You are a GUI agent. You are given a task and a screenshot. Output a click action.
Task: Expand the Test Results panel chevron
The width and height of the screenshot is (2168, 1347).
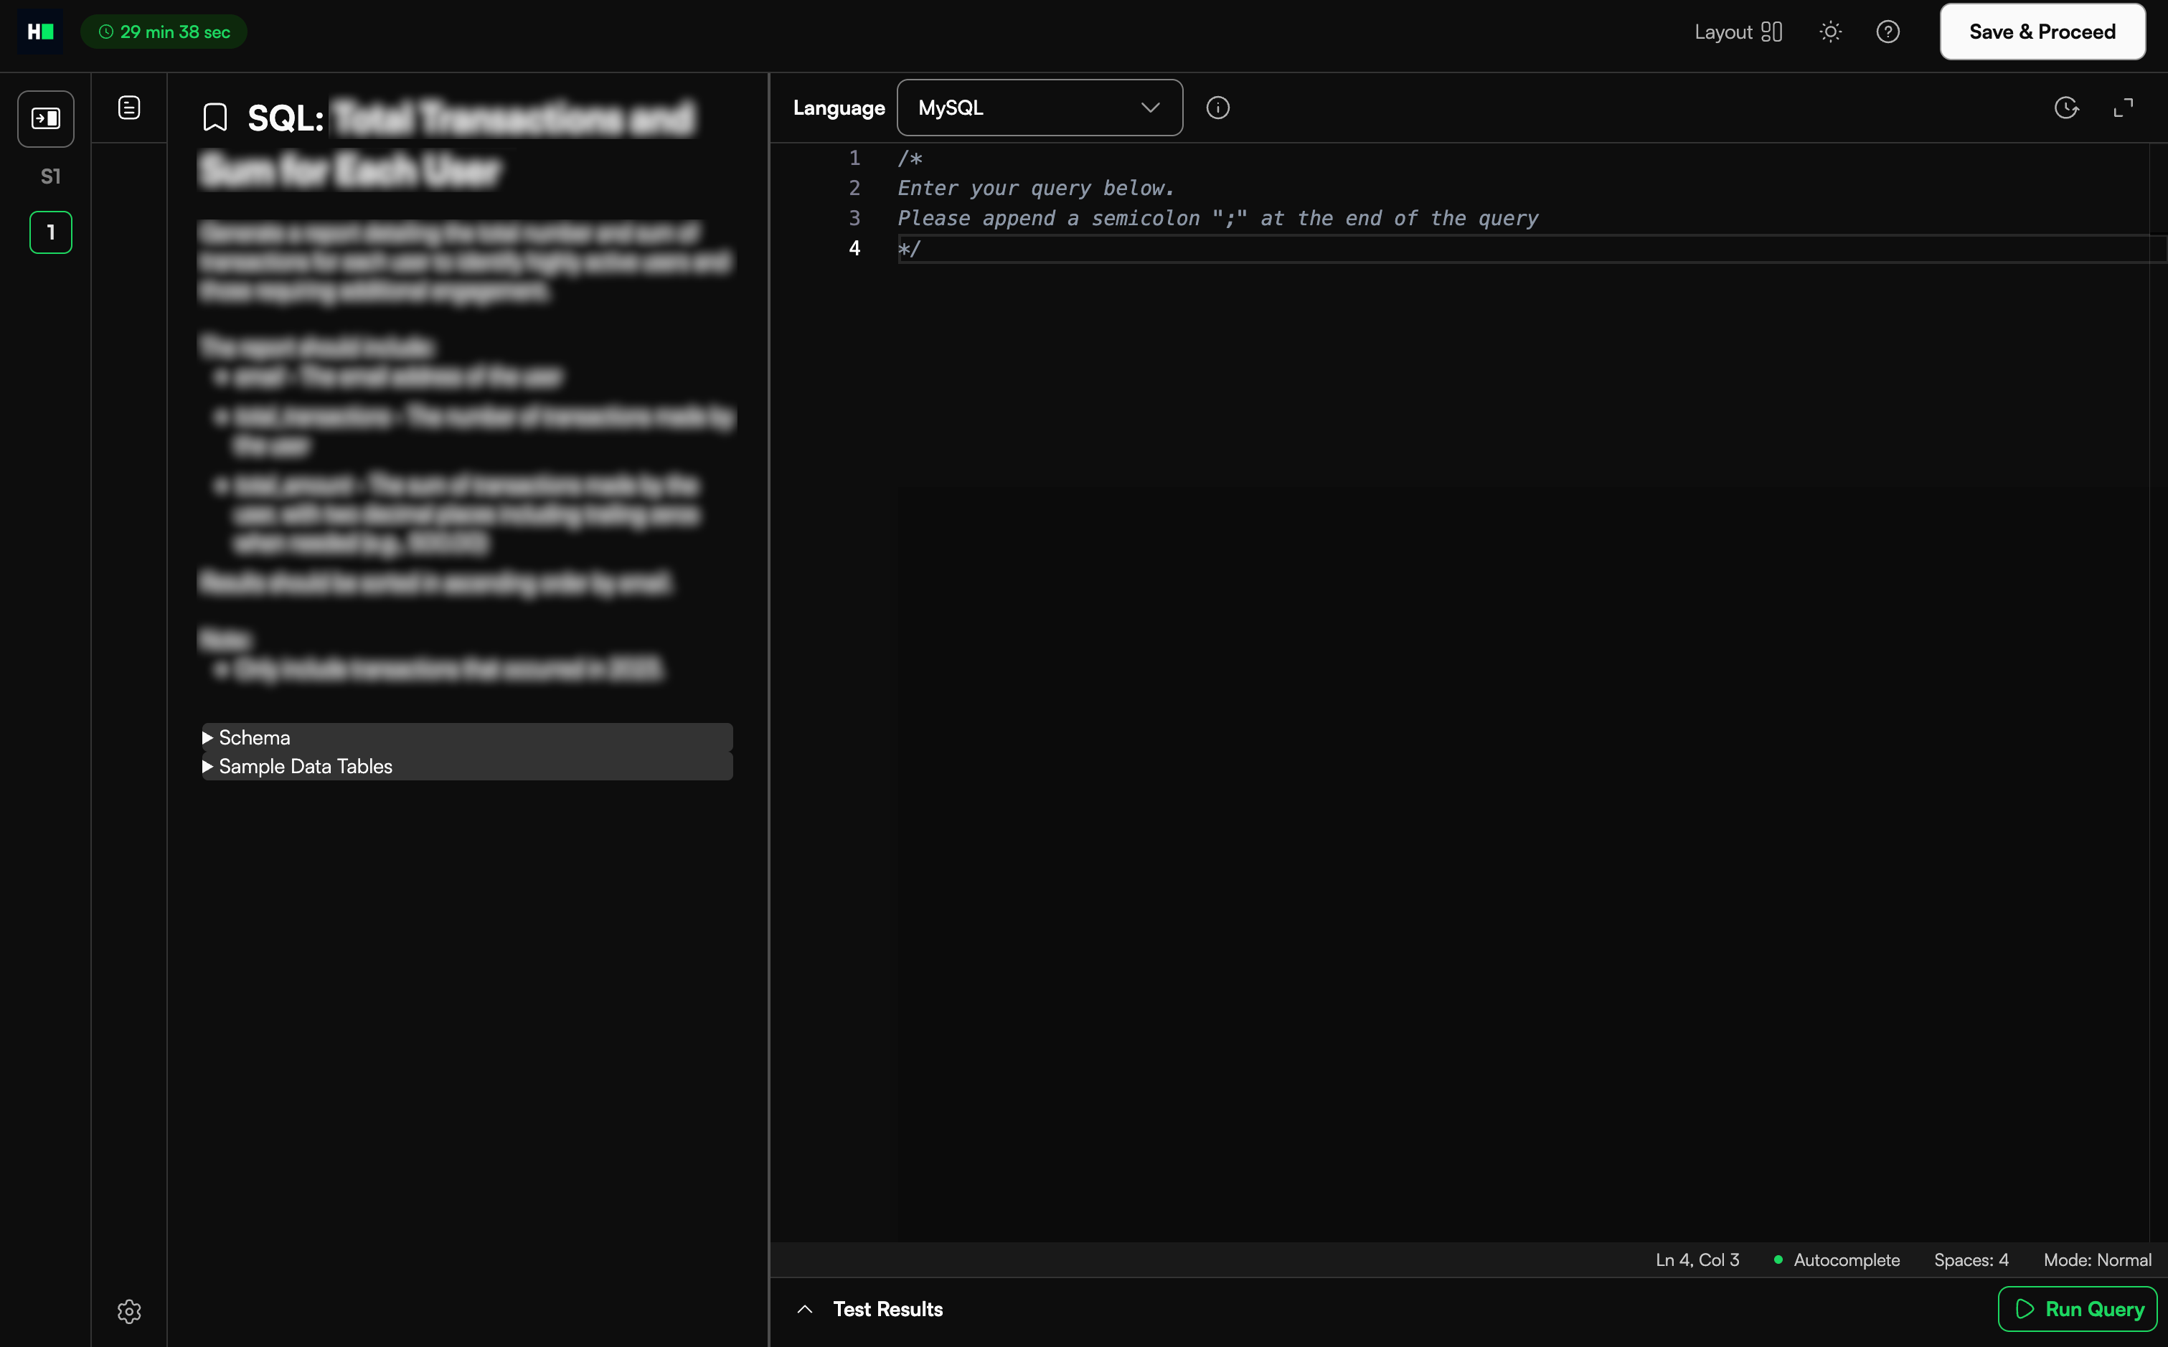[805, 1309]
